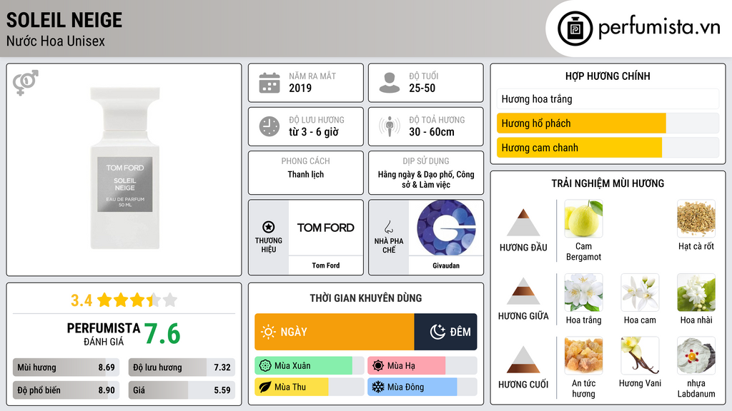Click the perfumista.vn perfume bottle logo icon
This screenshot has width=732, height=411.
click(575, 29)
